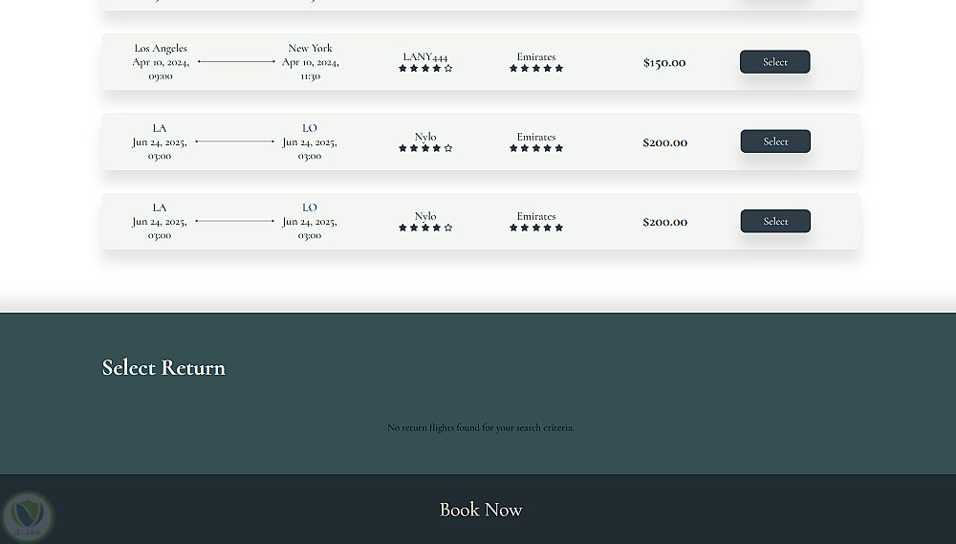Click the Book Now text in the footer

pyautogui.click(x=481, y=510)
